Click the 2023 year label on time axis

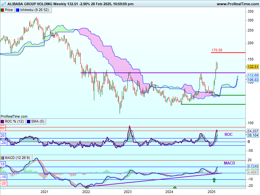pos(128,192)
